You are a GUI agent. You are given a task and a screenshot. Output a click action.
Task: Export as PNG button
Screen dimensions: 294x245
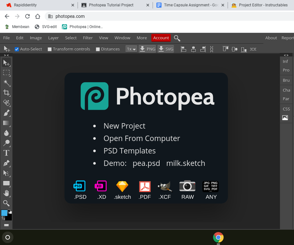[x=147, y=49]
